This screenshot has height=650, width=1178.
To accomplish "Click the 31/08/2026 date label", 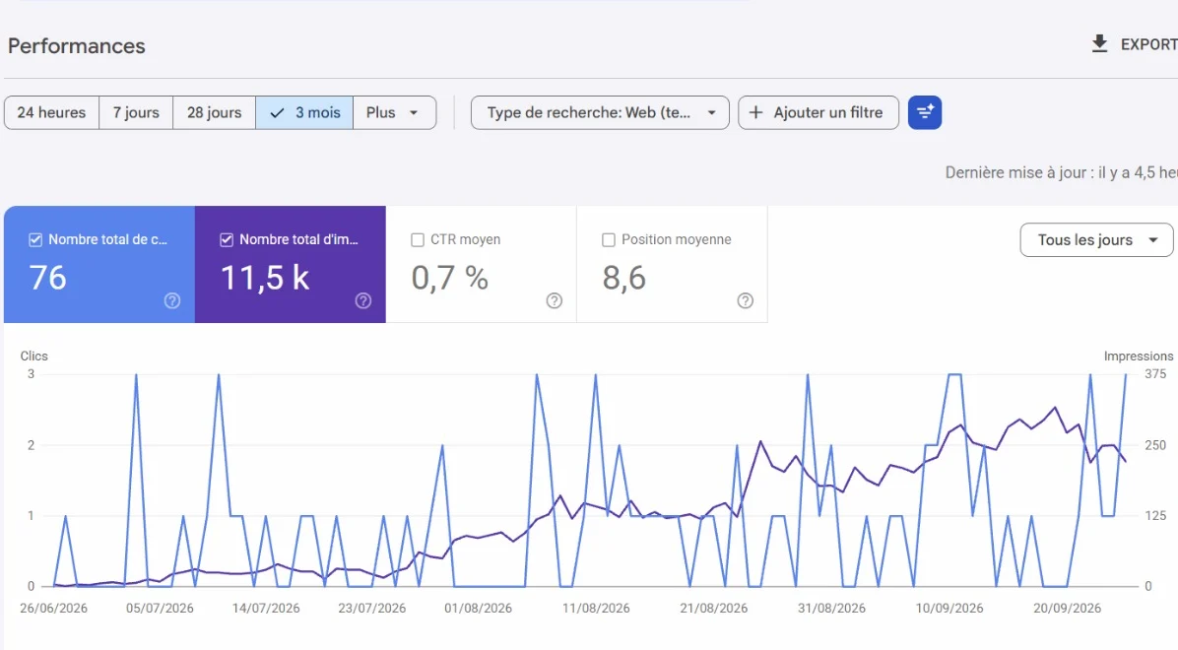I will tap(831, 608).
